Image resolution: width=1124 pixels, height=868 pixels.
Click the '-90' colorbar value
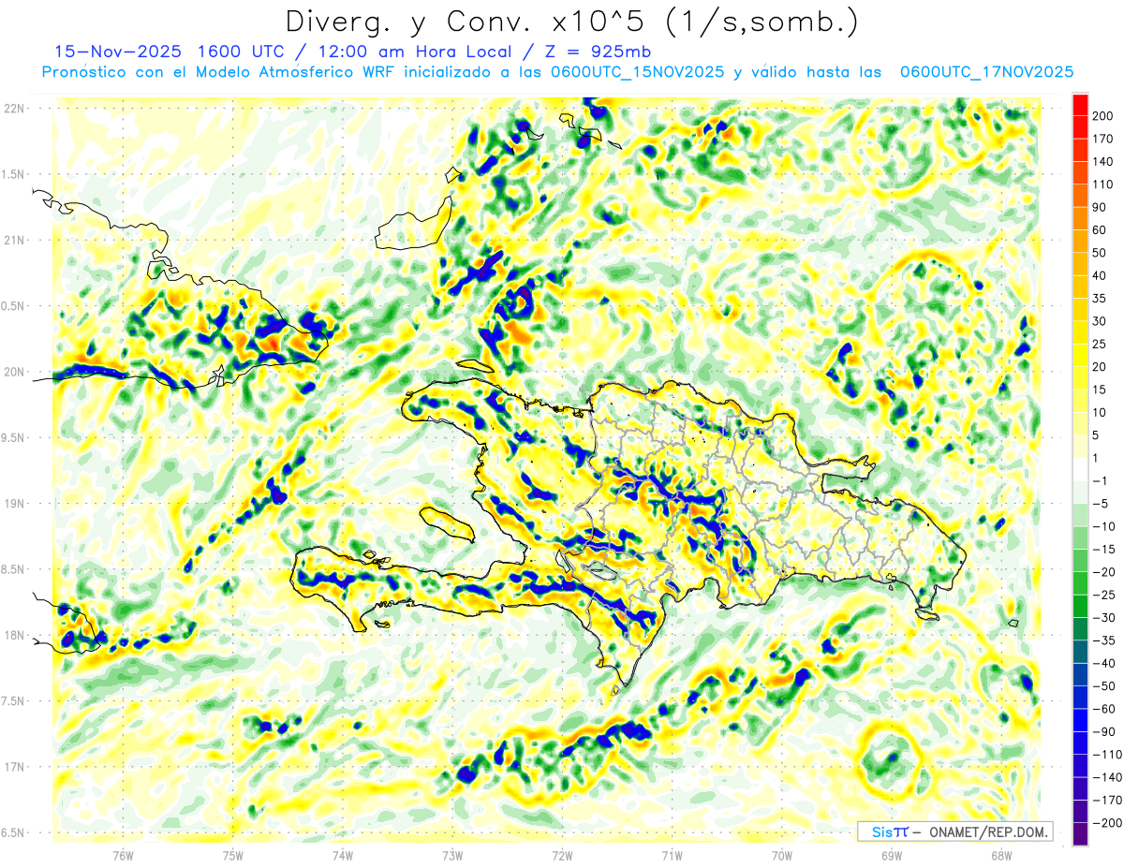point(1102,731)
